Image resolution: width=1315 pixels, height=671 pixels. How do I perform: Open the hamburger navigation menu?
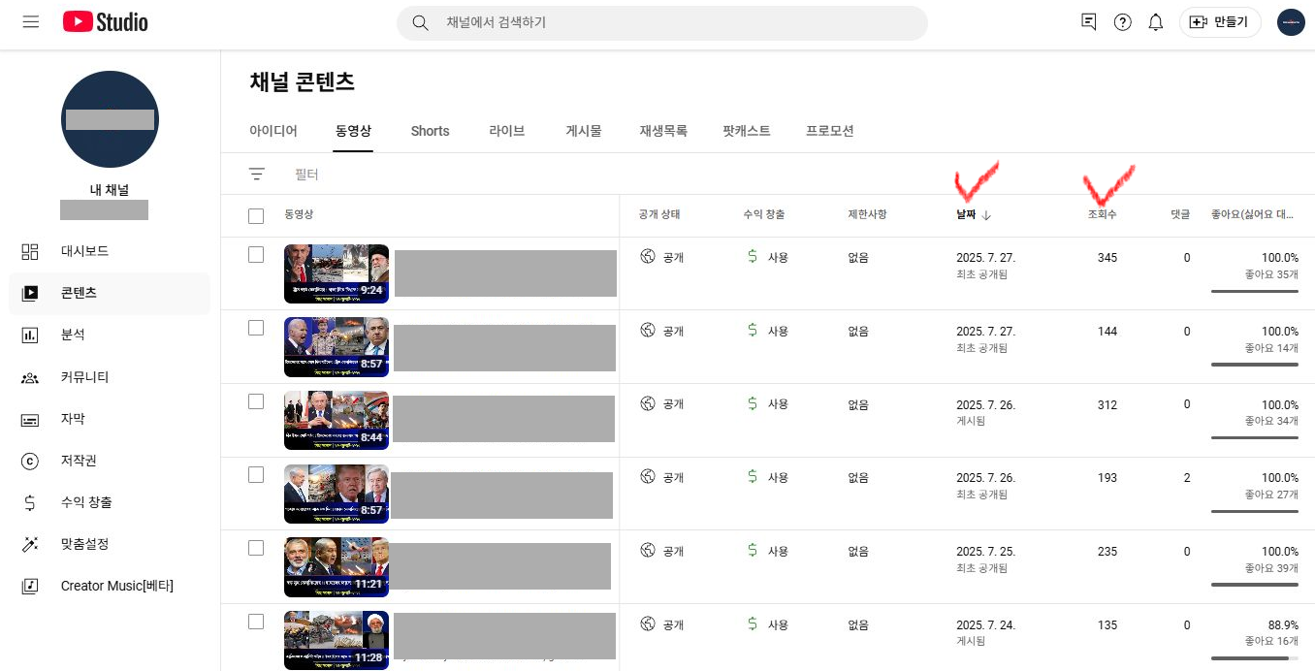(30, 21)
